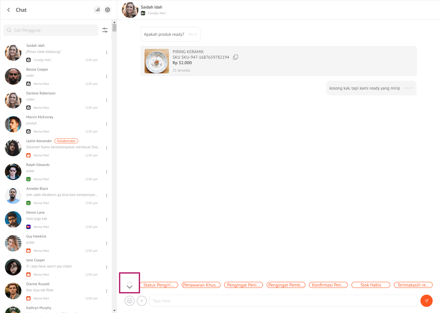Choose the Penawaran Khusus template chip
Image resolution: width=440 pixels, height=313 pixels.
(x=201, y=285)
